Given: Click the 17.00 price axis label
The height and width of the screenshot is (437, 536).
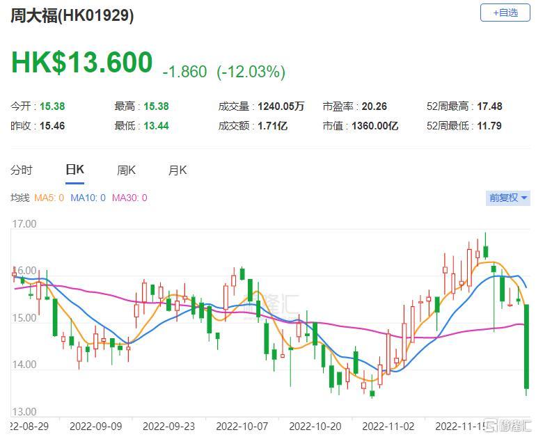Looking at the screenshot, I should point(24,224).
